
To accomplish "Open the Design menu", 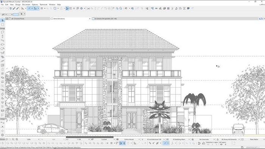I will click(x=18, y=5).
